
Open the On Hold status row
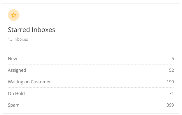(91, 94)
